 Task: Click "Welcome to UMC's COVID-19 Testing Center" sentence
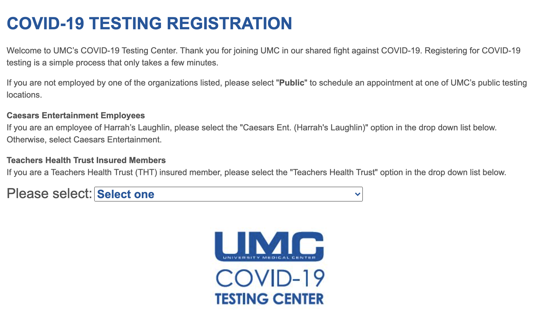pyautogui.click(x=92, y=51)
